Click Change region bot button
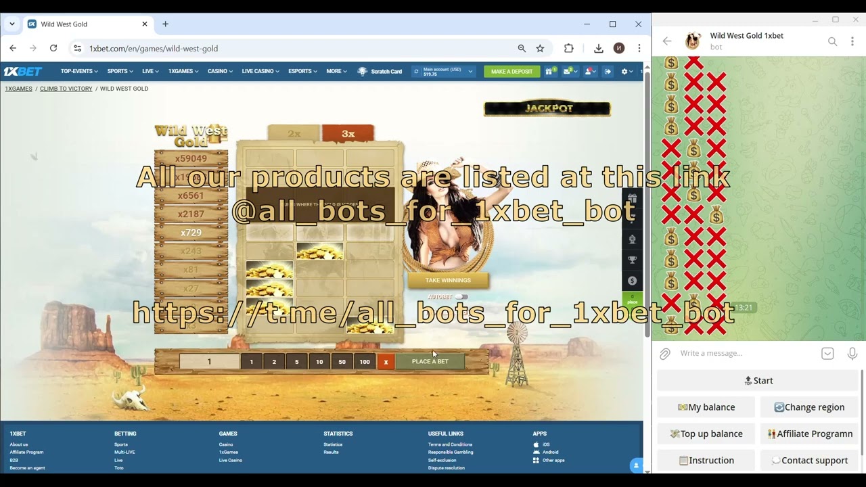This screenshot has width=866, height=487. (809, 407)
